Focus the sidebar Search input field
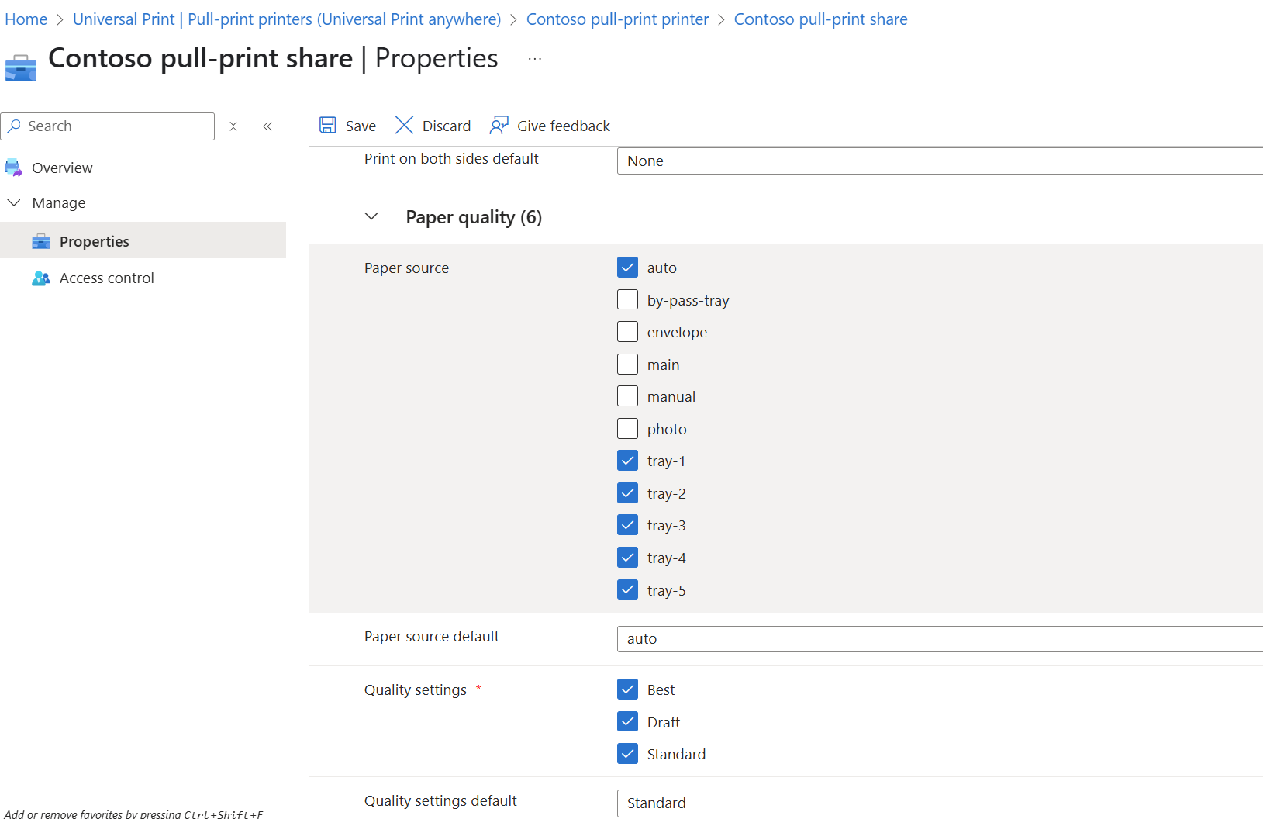This screenshot has width=1263, height=819. point(108,126)
